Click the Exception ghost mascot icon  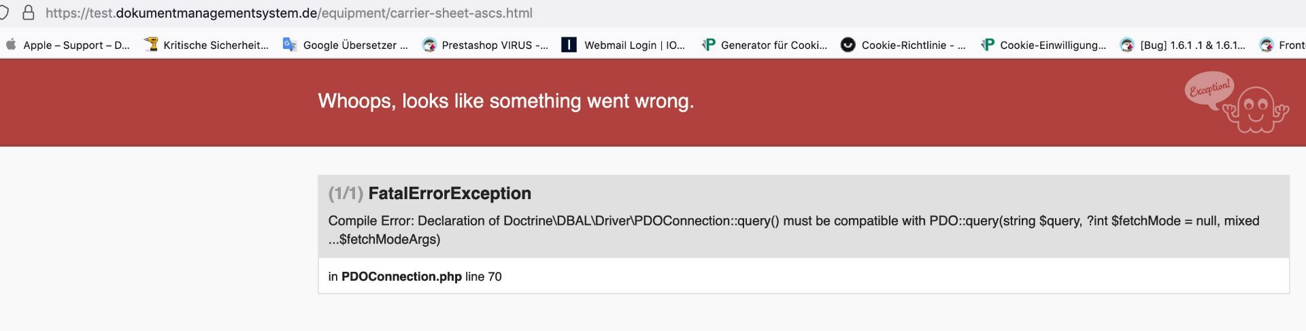tap(1256, 110)
